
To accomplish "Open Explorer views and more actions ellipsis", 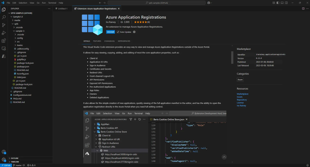I will click(49, 8).
